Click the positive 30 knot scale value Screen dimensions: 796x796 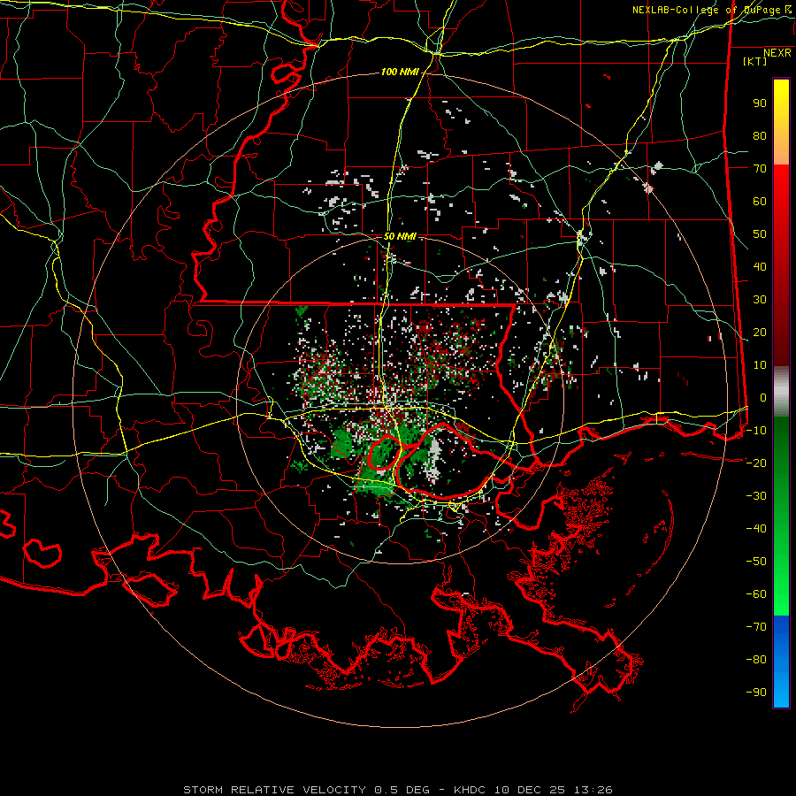click(x=760, y=300)
